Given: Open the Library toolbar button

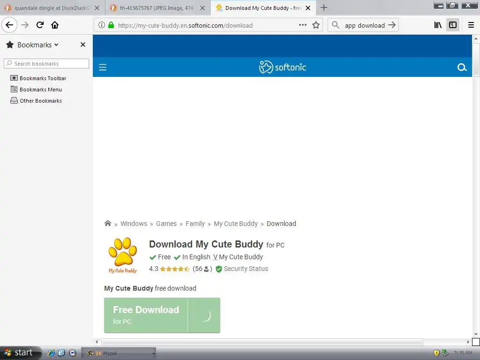Looking at the screenshot, I should (438, 25).
